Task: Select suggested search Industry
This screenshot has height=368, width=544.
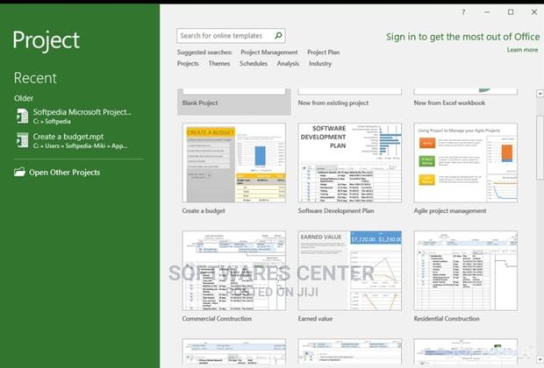Action: coord(320,64)
